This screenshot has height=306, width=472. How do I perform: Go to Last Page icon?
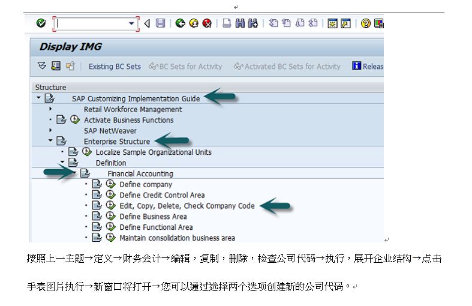tap(313, 23)
